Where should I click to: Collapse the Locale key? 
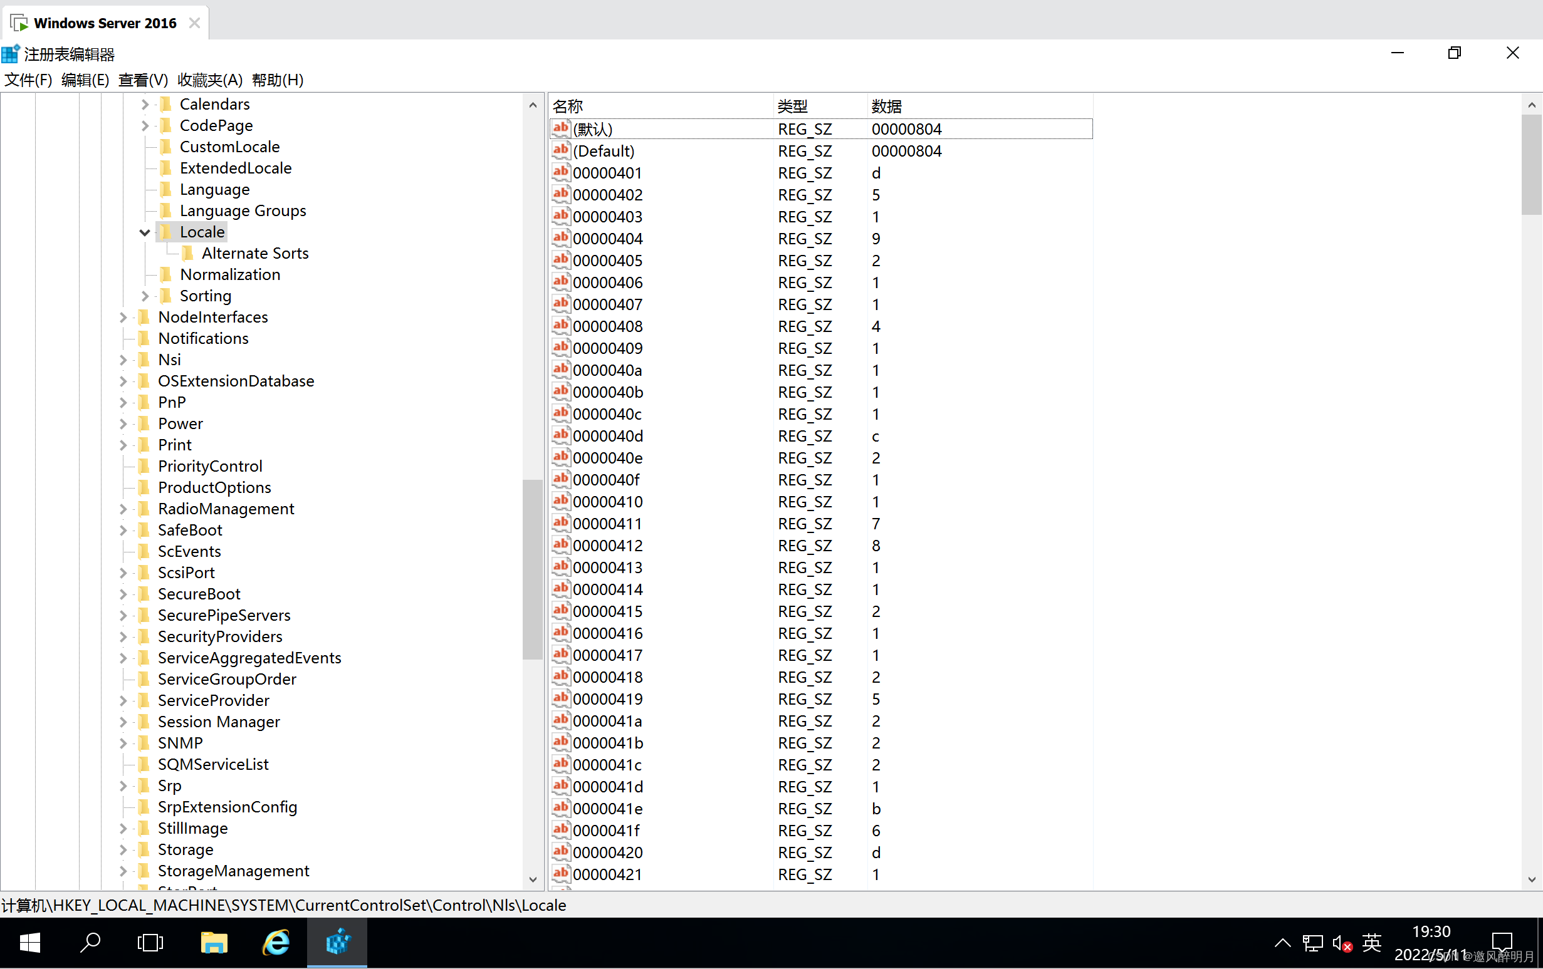tap(145, 232)
